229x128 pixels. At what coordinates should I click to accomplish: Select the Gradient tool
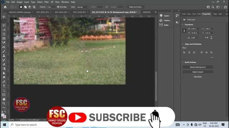[x=4, y=69]
